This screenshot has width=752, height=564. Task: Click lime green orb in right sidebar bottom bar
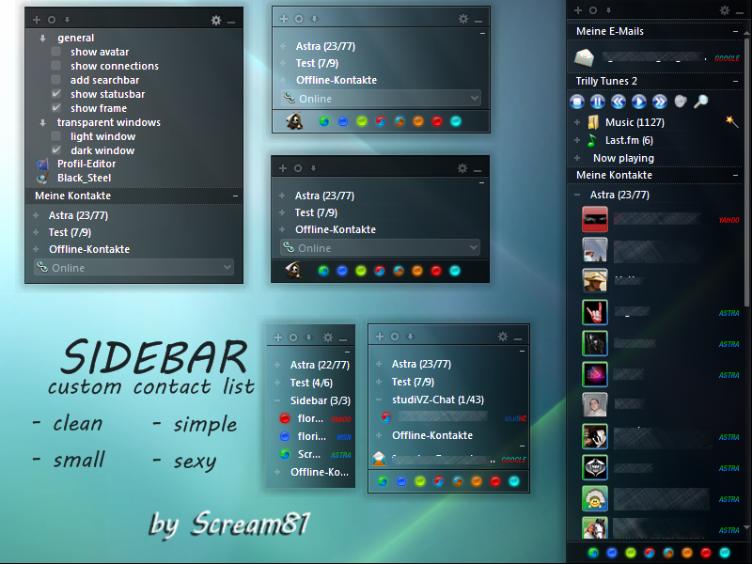click(630, 553)
